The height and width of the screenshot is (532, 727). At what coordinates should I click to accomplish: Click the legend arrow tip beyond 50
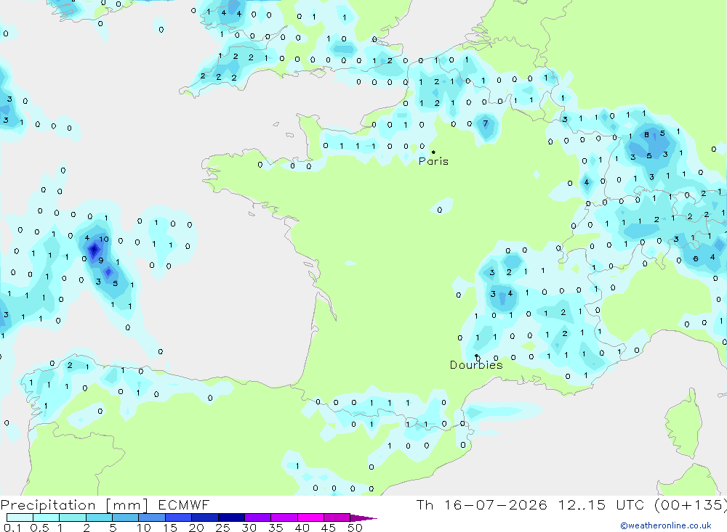point(364,518)
